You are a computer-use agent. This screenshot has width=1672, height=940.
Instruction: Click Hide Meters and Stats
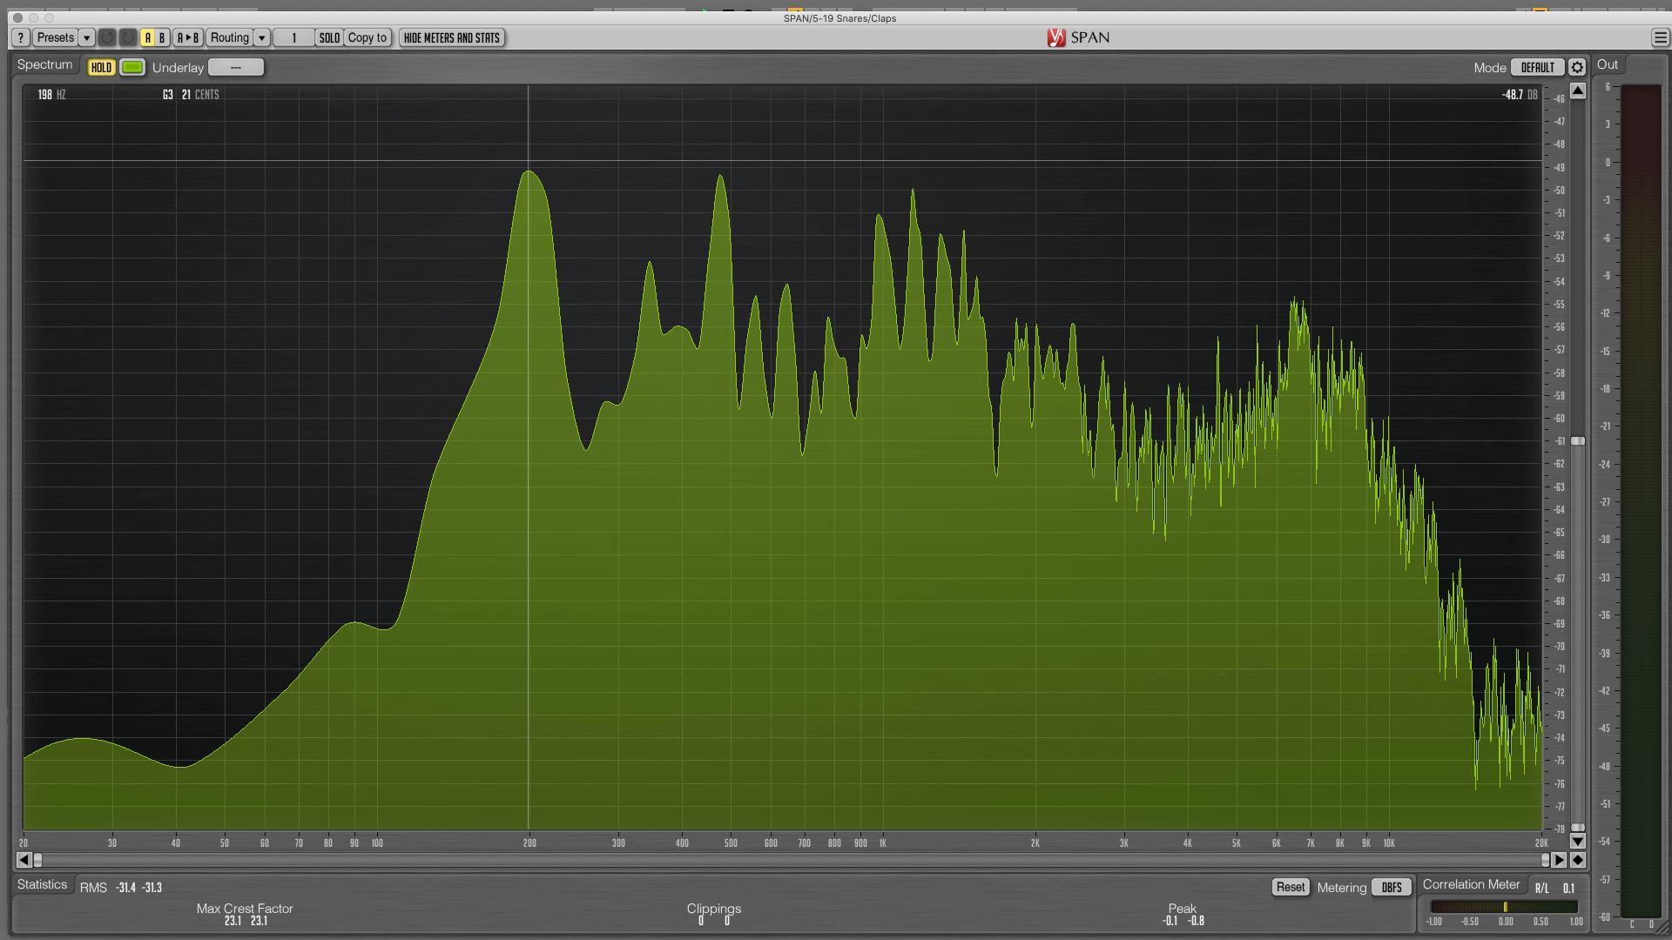[452, 38]
